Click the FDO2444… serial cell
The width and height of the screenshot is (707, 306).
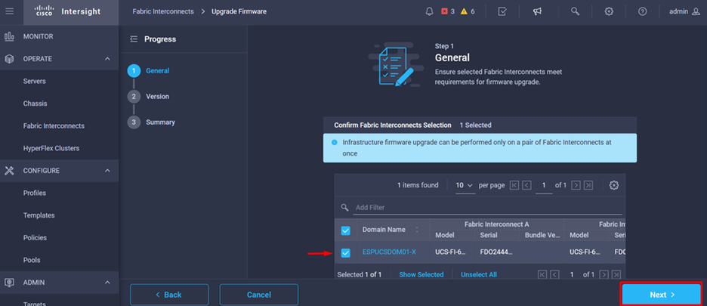(496, 252)
